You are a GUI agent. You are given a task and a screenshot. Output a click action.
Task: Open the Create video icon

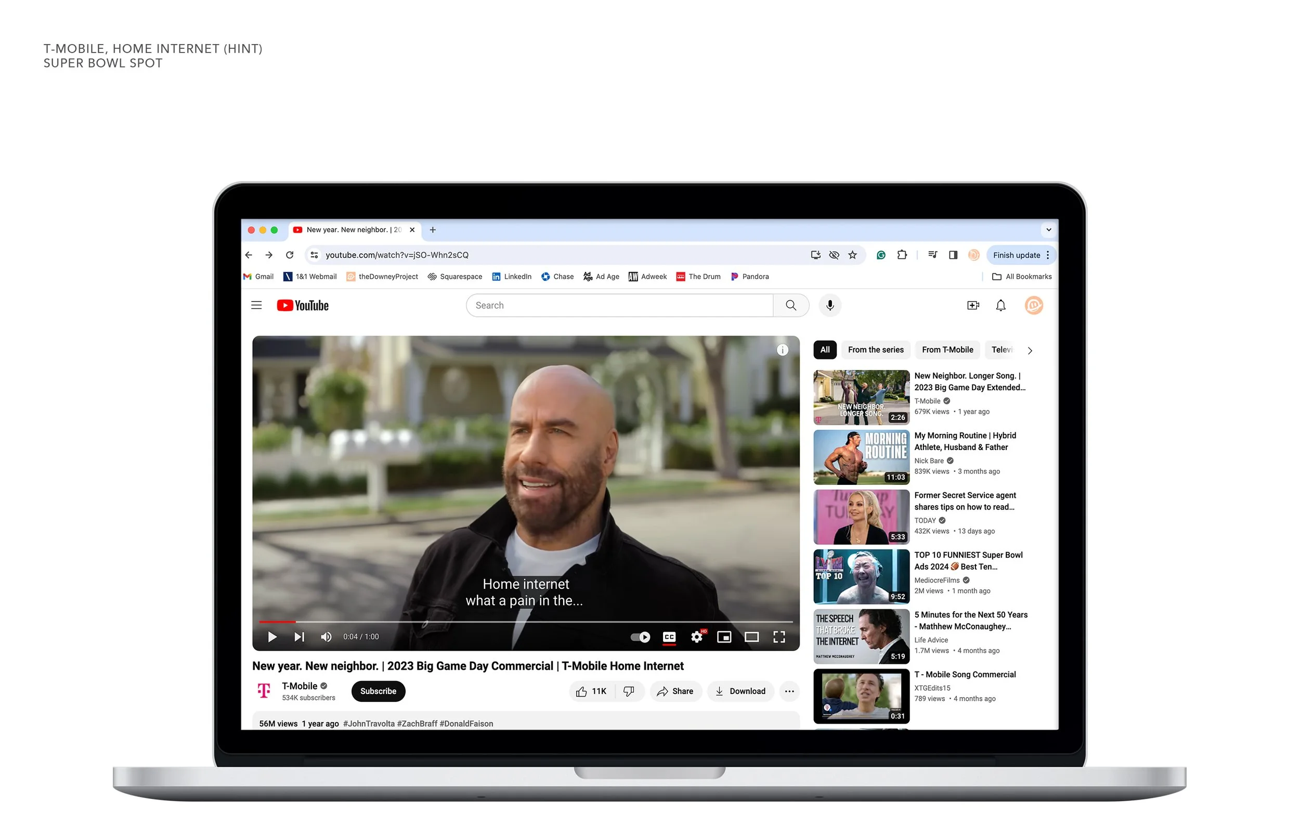973,305
